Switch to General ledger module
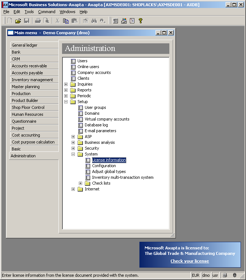Screen dimensions: 246x280 [x=34, y=45]
